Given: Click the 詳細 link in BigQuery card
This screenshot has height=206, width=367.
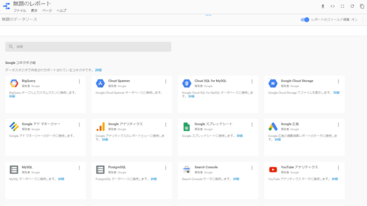Looking at the screenshot, I should [12, 96].
